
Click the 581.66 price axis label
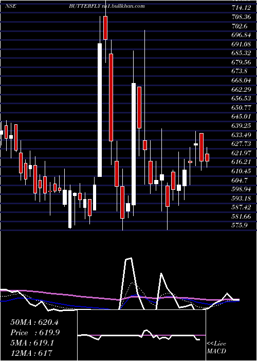[x=241, y=217]
